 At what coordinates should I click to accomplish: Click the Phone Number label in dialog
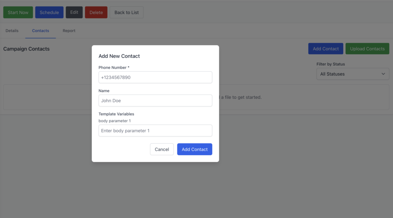(x=114, y=68)
